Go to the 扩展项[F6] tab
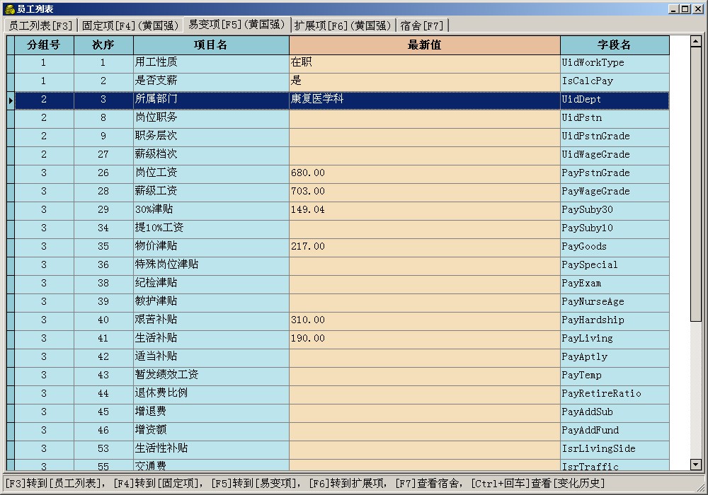 coord(343,25)
